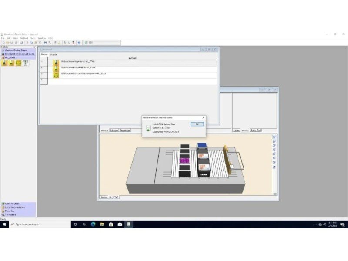Click the Aspirate step icon in row 1
Image resolution: width=348 pixels, height=261 pixels.
(x=56, y=62)
